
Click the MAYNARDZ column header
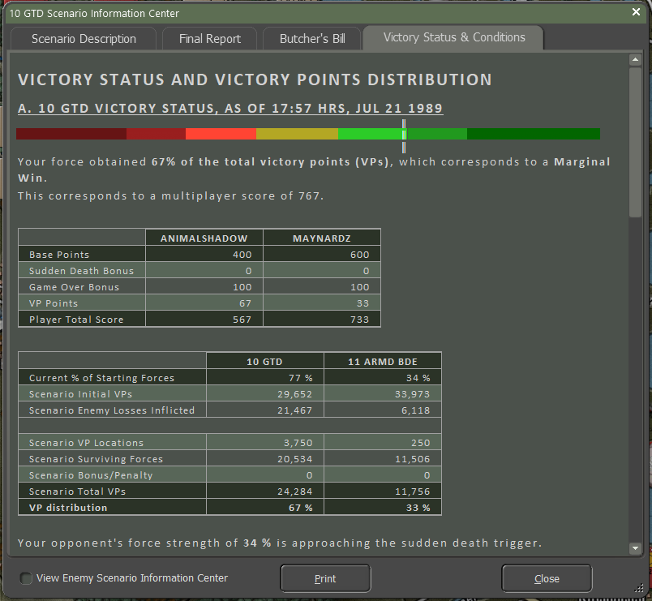point(322,238)
